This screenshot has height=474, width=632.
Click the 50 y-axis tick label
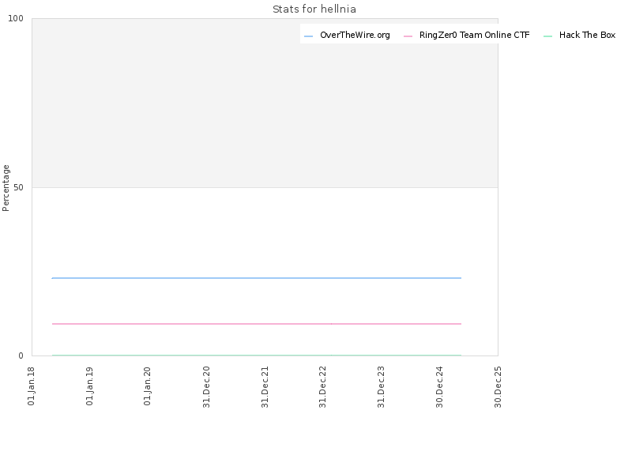pyautogui.click(x=18, y=187)
